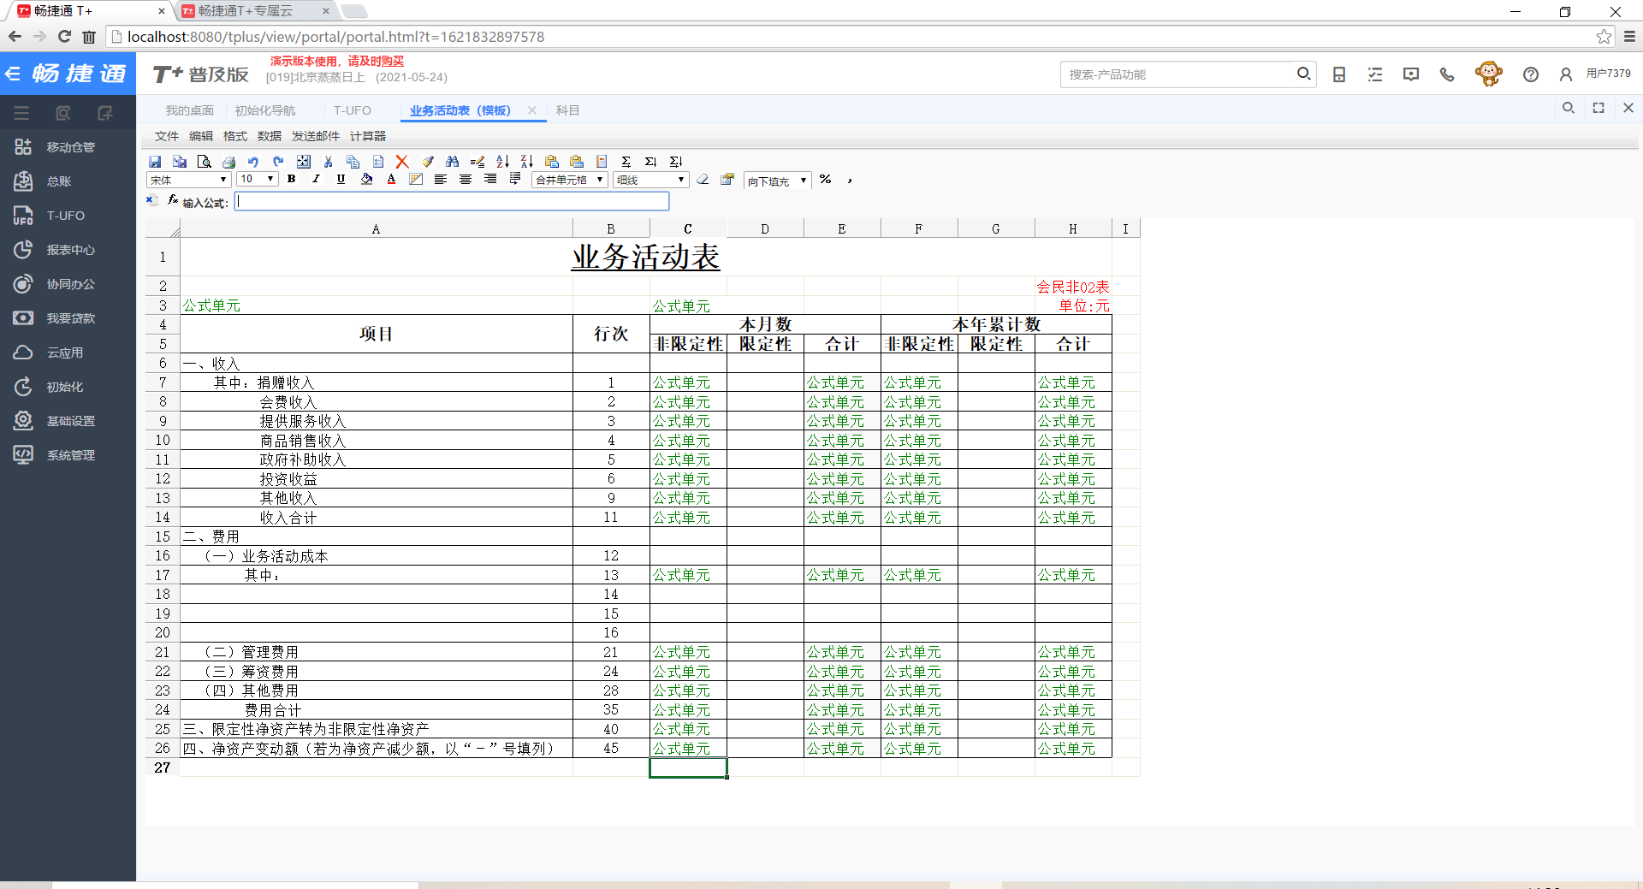Sort ascending A to Z
The height and width of the screenshot is (889, 1643).
[502, 162]
